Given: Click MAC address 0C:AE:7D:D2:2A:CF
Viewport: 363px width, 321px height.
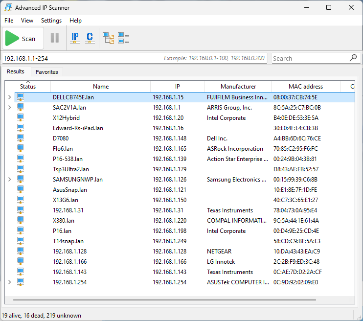Looking at the screenshot, I should point(297,272).
